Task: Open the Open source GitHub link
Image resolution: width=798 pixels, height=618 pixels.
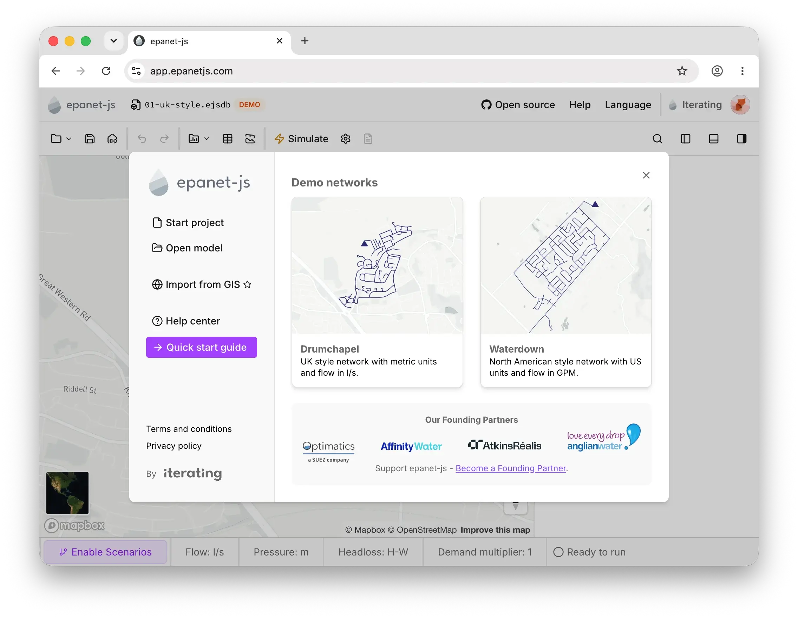Action: tap(518, 105)
